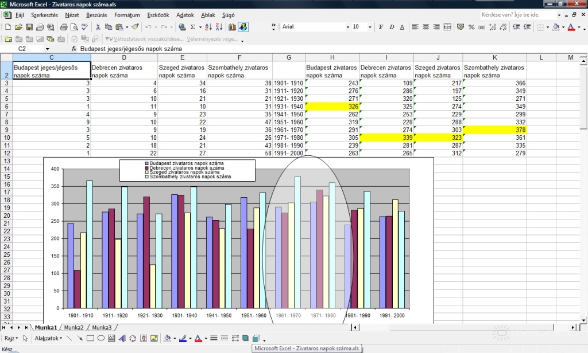This screenshot has height=353, width=588.
Task: Toggle center alignment for cell text
Action: pos(425,27)
